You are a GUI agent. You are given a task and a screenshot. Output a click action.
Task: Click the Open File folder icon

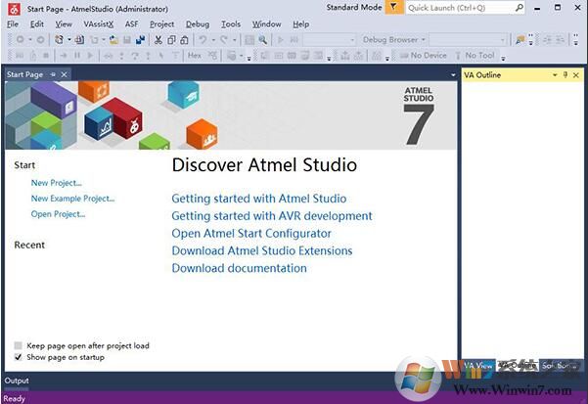113,39
